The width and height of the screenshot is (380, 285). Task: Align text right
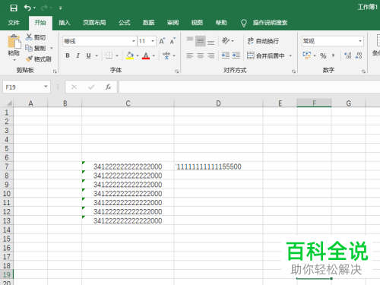point(211,55)
